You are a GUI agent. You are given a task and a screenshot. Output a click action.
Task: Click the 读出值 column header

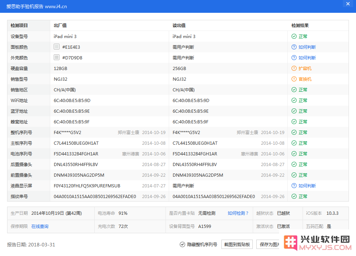179,25
